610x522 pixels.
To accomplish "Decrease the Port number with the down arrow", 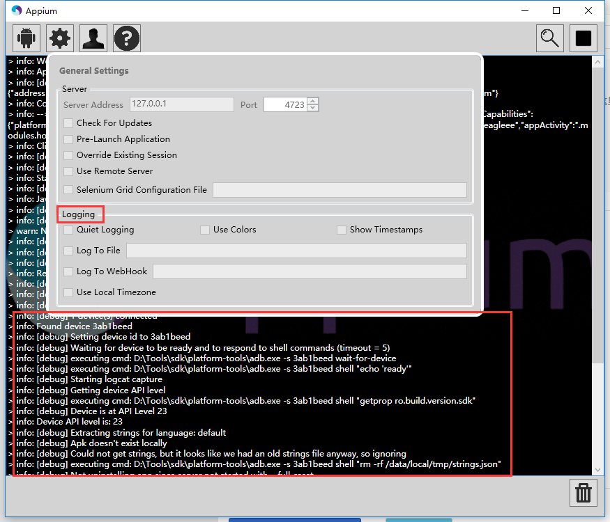I will pos(313,108).
